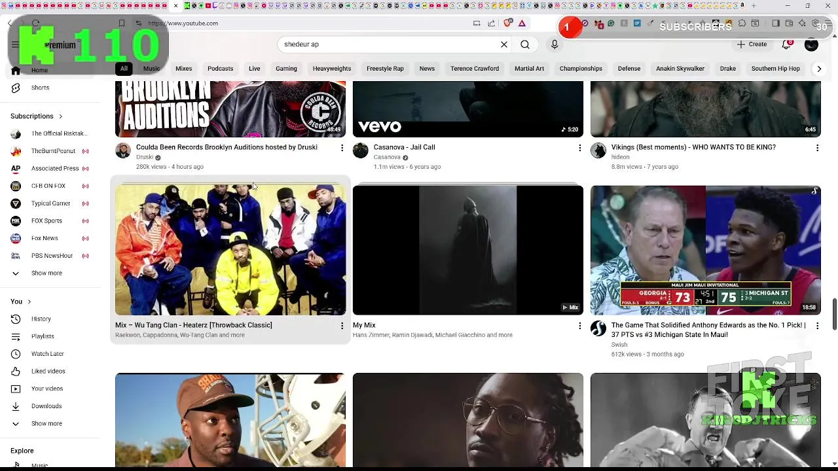Open the Coulda Been Records Brooklyn Auditions title

click(227, 147)
